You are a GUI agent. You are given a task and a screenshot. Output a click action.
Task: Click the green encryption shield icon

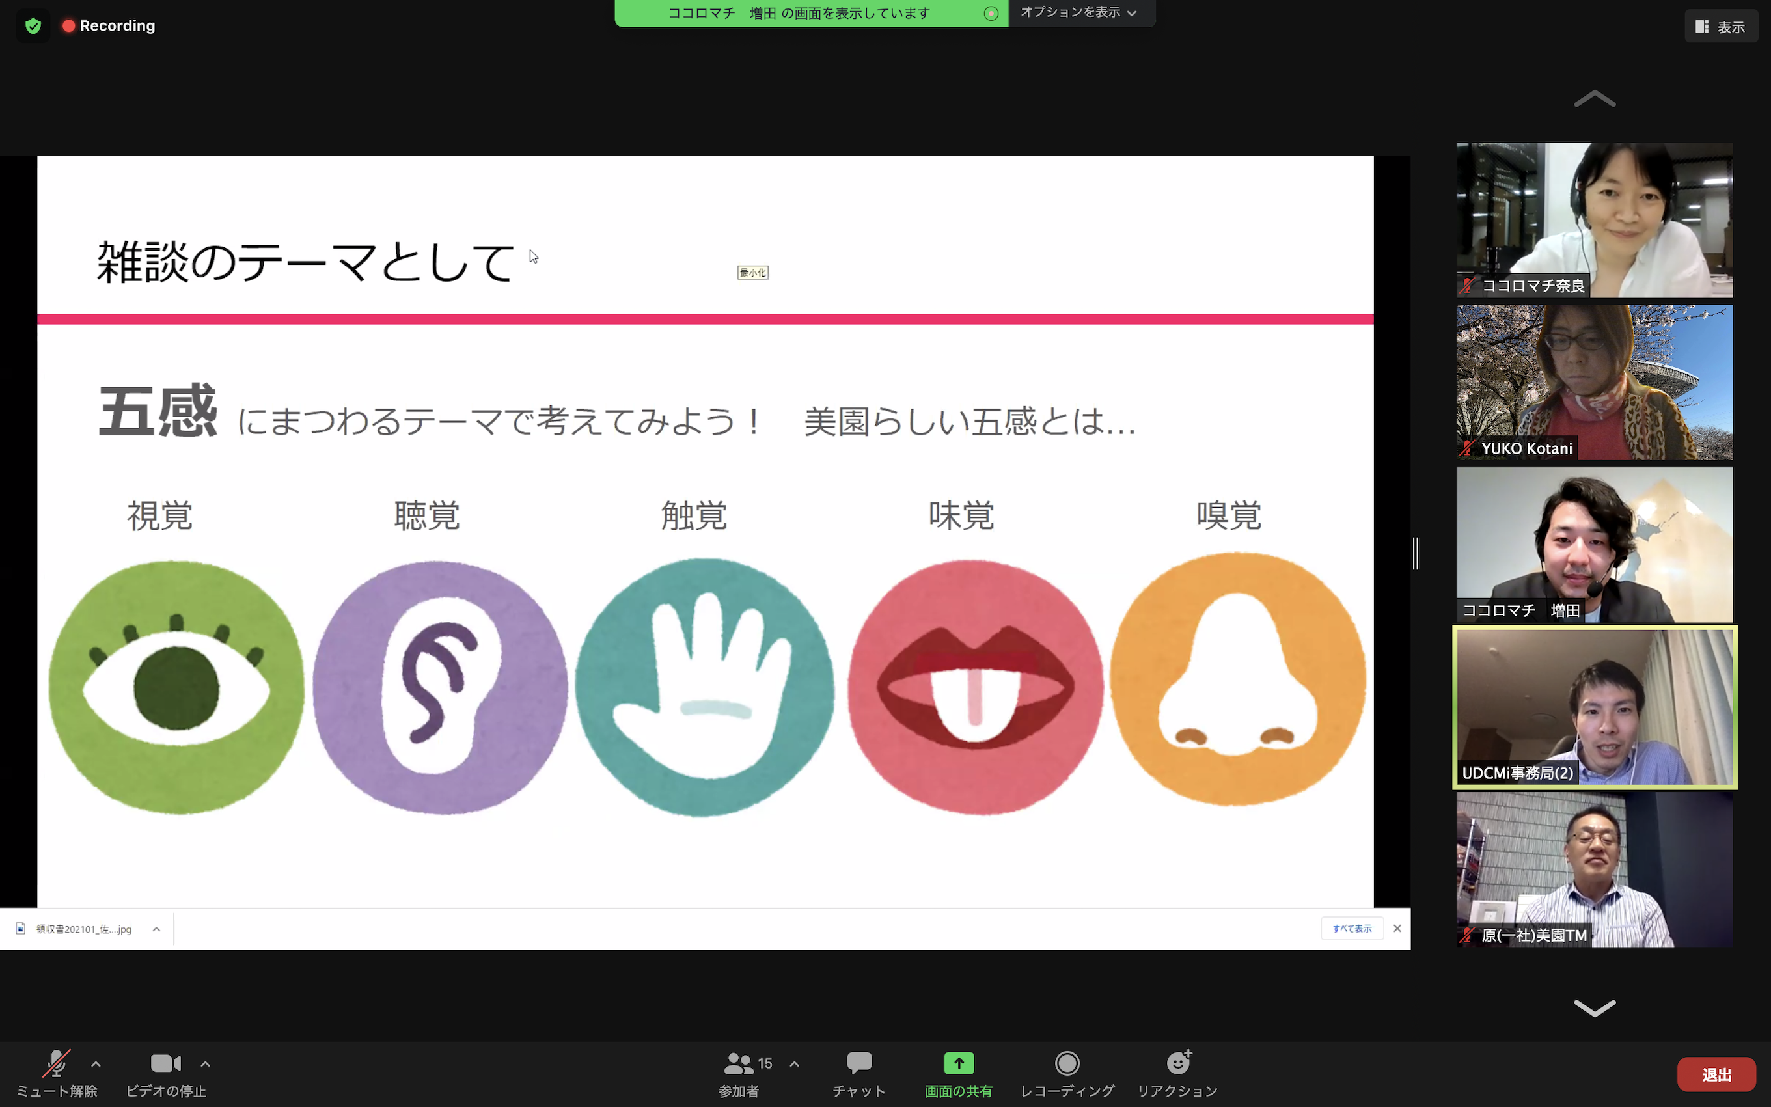(33, 26)
